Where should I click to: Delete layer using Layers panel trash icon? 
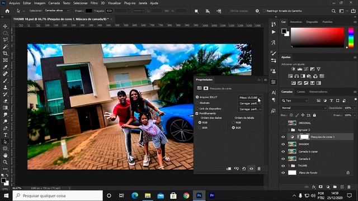point(349,187)
